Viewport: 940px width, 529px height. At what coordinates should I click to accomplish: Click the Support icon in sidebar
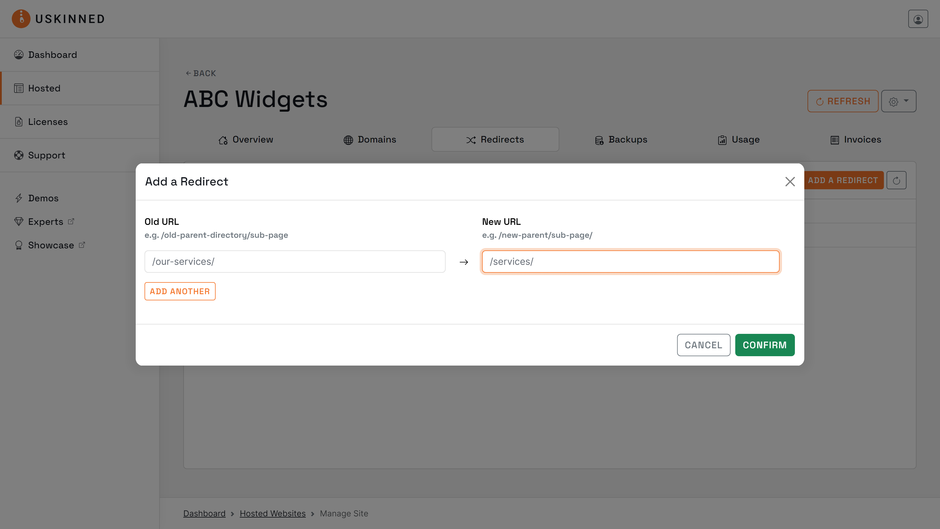[19, 155]
